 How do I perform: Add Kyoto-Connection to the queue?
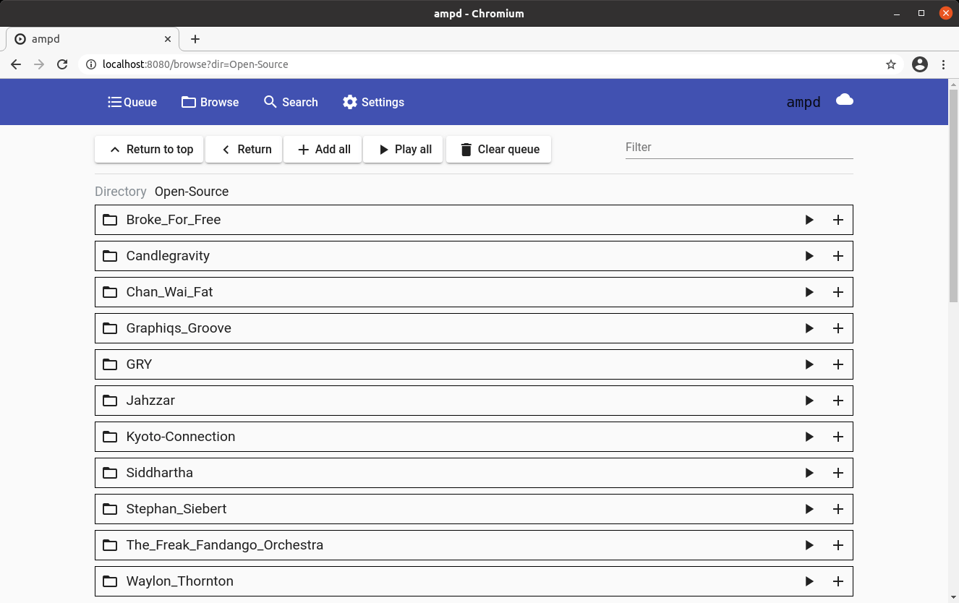pos(838,437)
